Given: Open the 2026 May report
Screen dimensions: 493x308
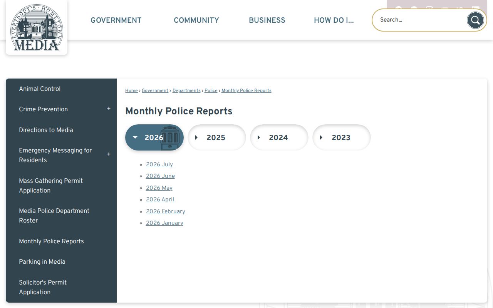Looking at the screenshot, I should click(159, 188).
